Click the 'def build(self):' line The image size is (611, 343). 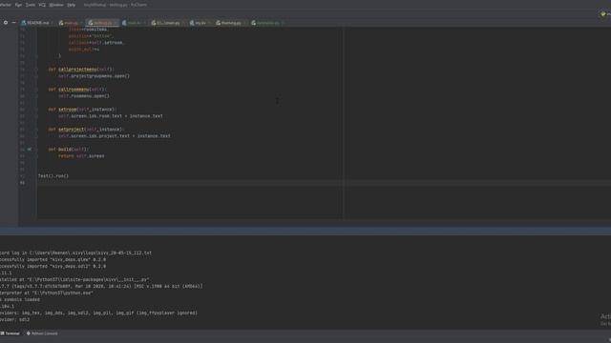pos(69,150)
